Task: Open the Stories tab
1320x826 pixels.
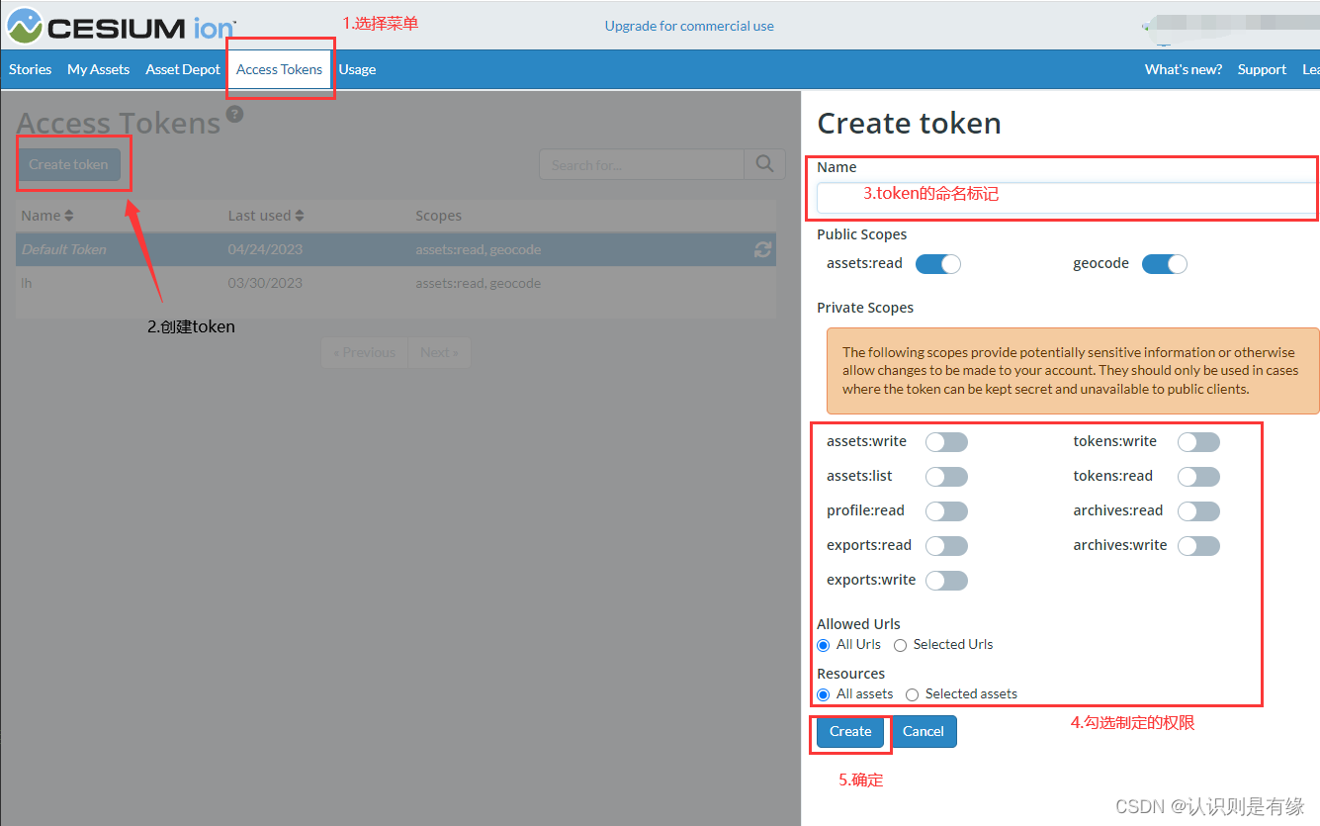Action: coord(30,69)
